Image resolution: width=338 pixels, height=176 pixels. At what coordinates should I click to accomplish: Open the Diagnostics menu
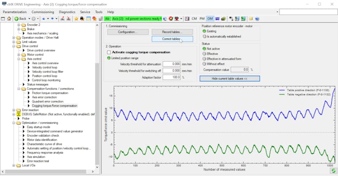[x=67, y=12]
